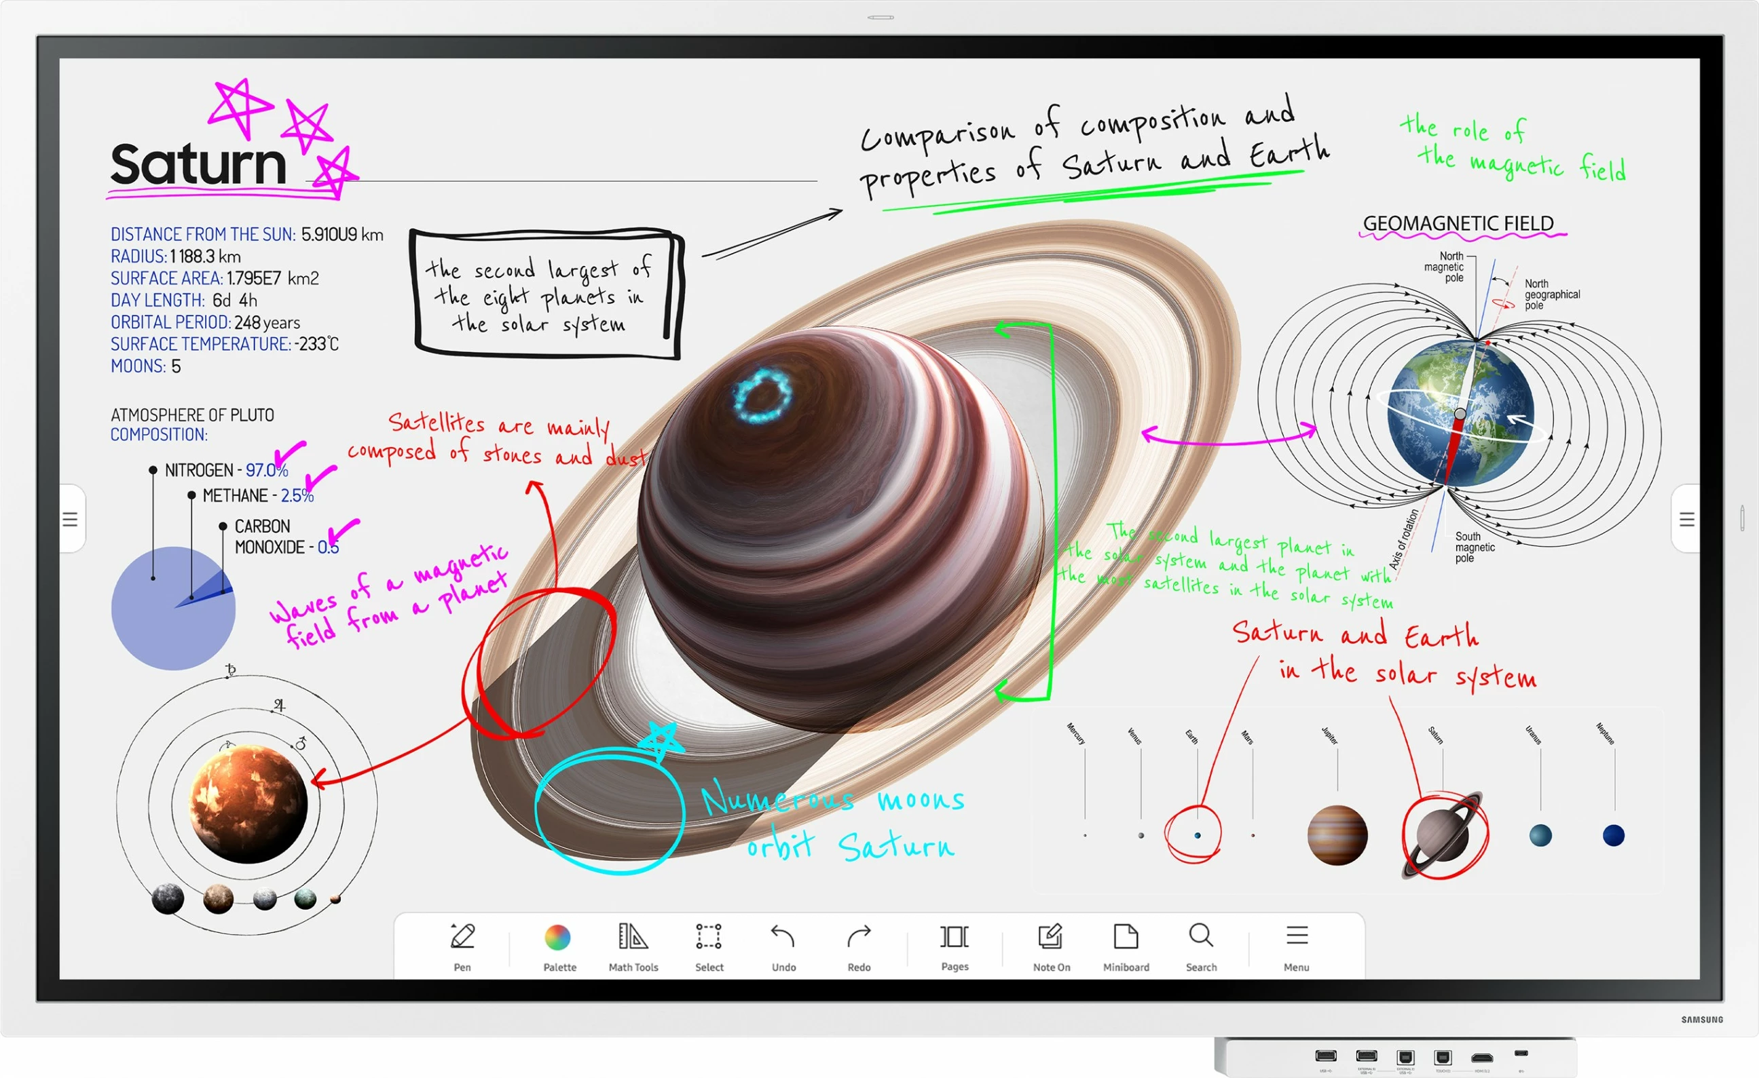This screenshot has width=1759, height=1078.
Task: Click the 'GEOMAGNETIC FIELD' heading
Action: [1458, 224]
